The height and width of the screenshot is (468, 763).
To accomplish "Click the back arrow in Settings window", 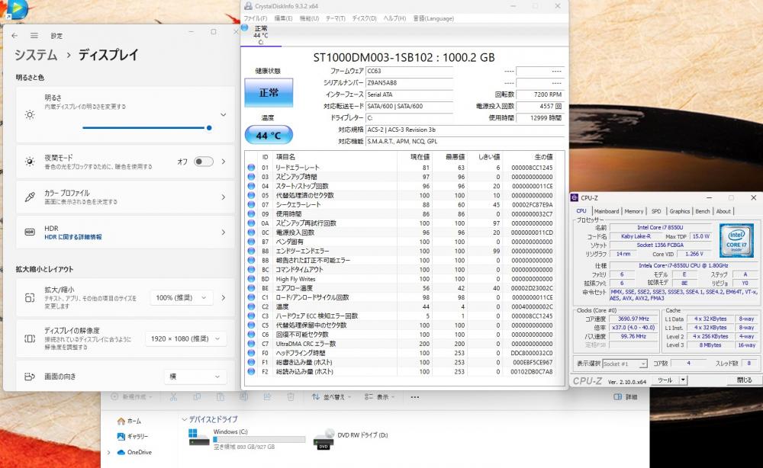I will coord(14,36).
